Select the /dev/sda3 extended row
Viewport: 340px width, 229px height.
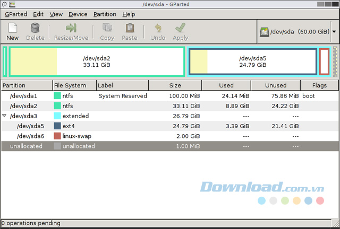[x=170, y=116]
